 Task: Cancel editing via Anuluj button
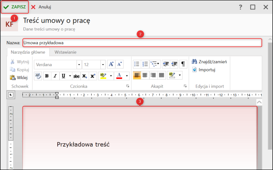(41, 7)
